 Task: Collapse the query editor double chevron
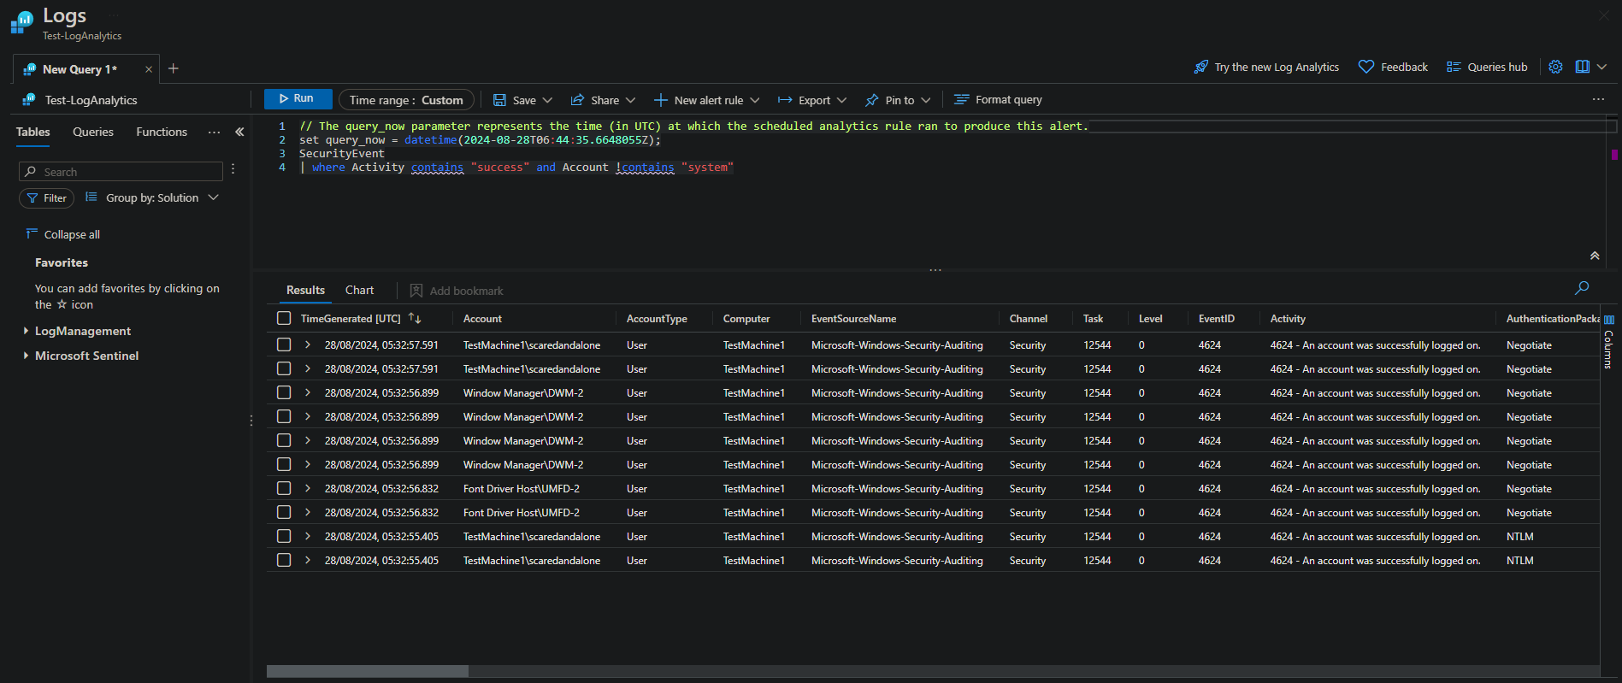[x=1595, y=256]
